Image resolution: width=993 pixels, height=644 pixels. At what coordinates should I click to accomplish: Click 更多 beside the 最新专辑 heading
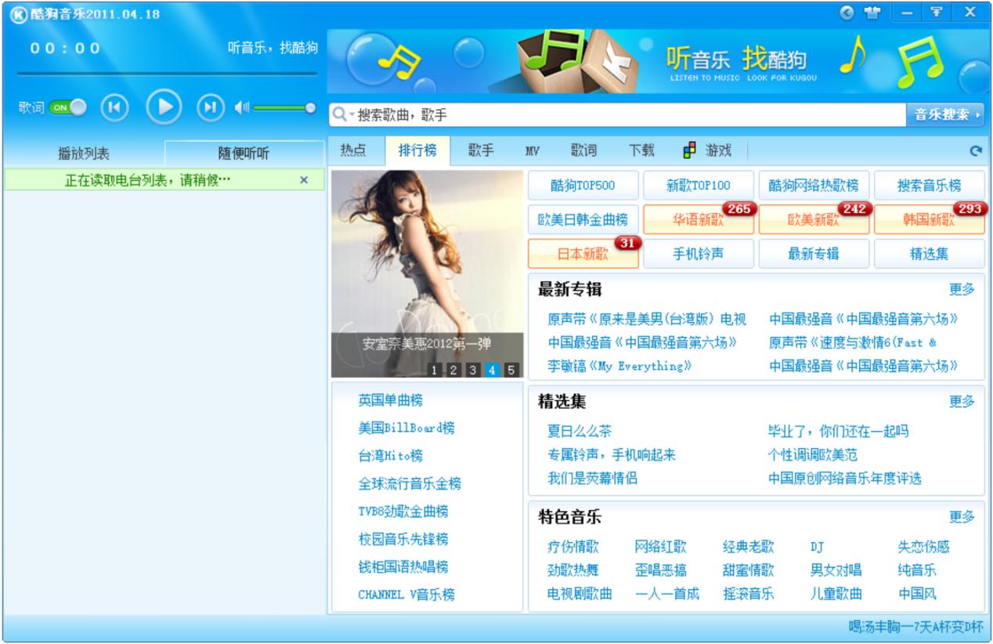[x=962, y=289]
